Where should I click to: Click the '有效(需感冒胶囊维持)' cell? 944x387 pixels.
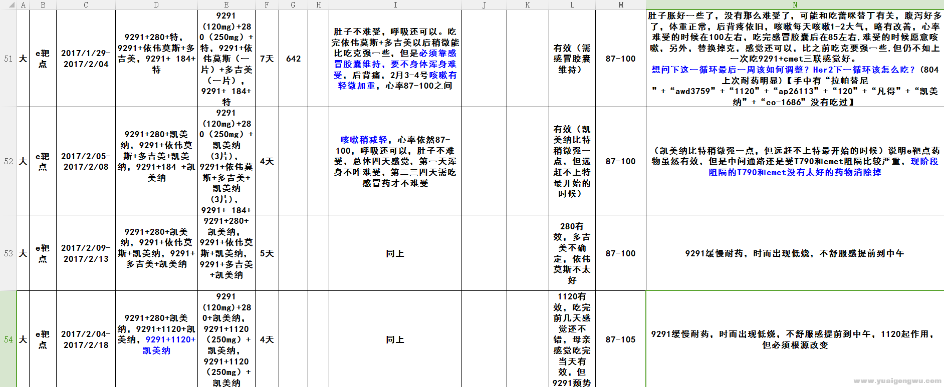[572, 59]
